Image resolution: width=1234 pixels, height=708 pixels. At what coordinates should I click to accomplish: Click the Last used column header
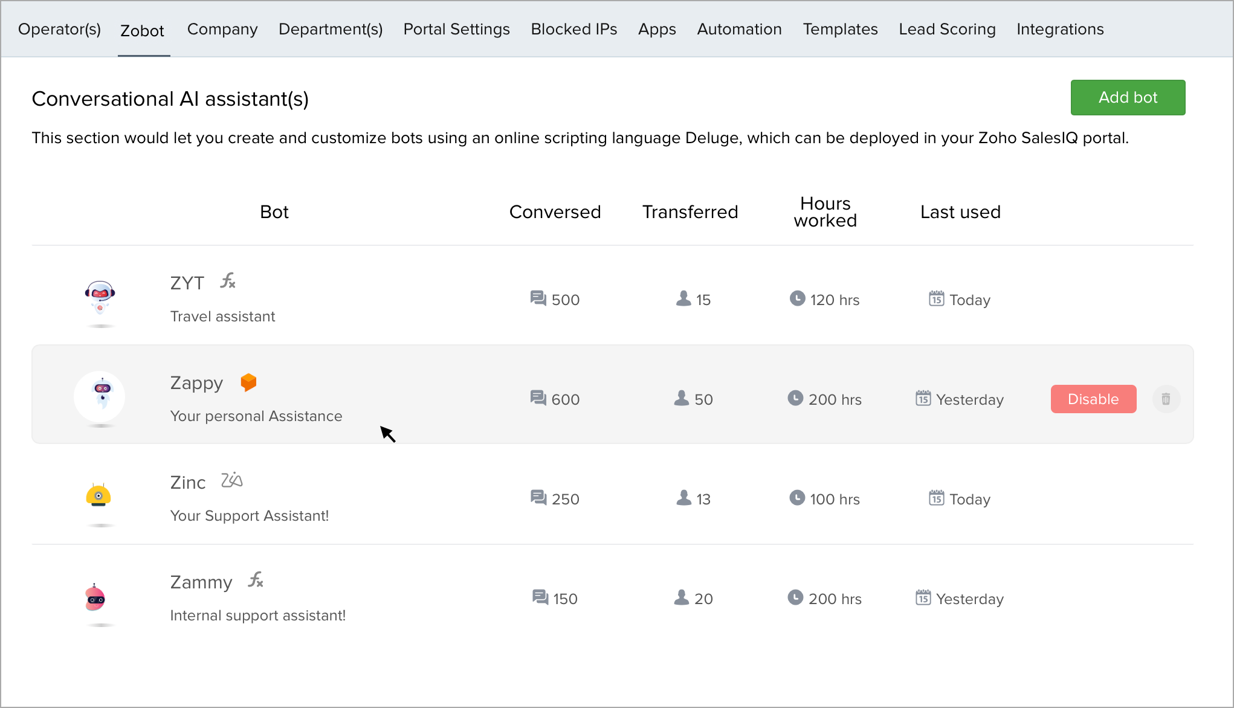pos(960,211)
